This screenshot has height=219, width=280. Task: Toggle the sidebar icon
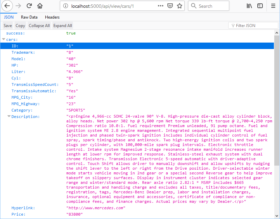(260, 6)
